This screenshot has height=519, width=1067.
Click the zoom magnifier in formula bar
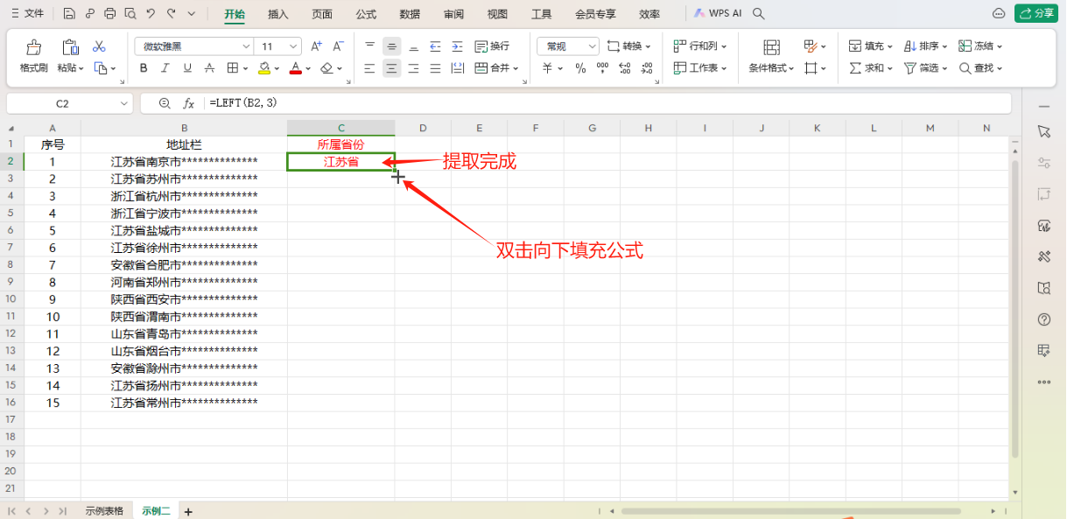(x=164, y=103)
